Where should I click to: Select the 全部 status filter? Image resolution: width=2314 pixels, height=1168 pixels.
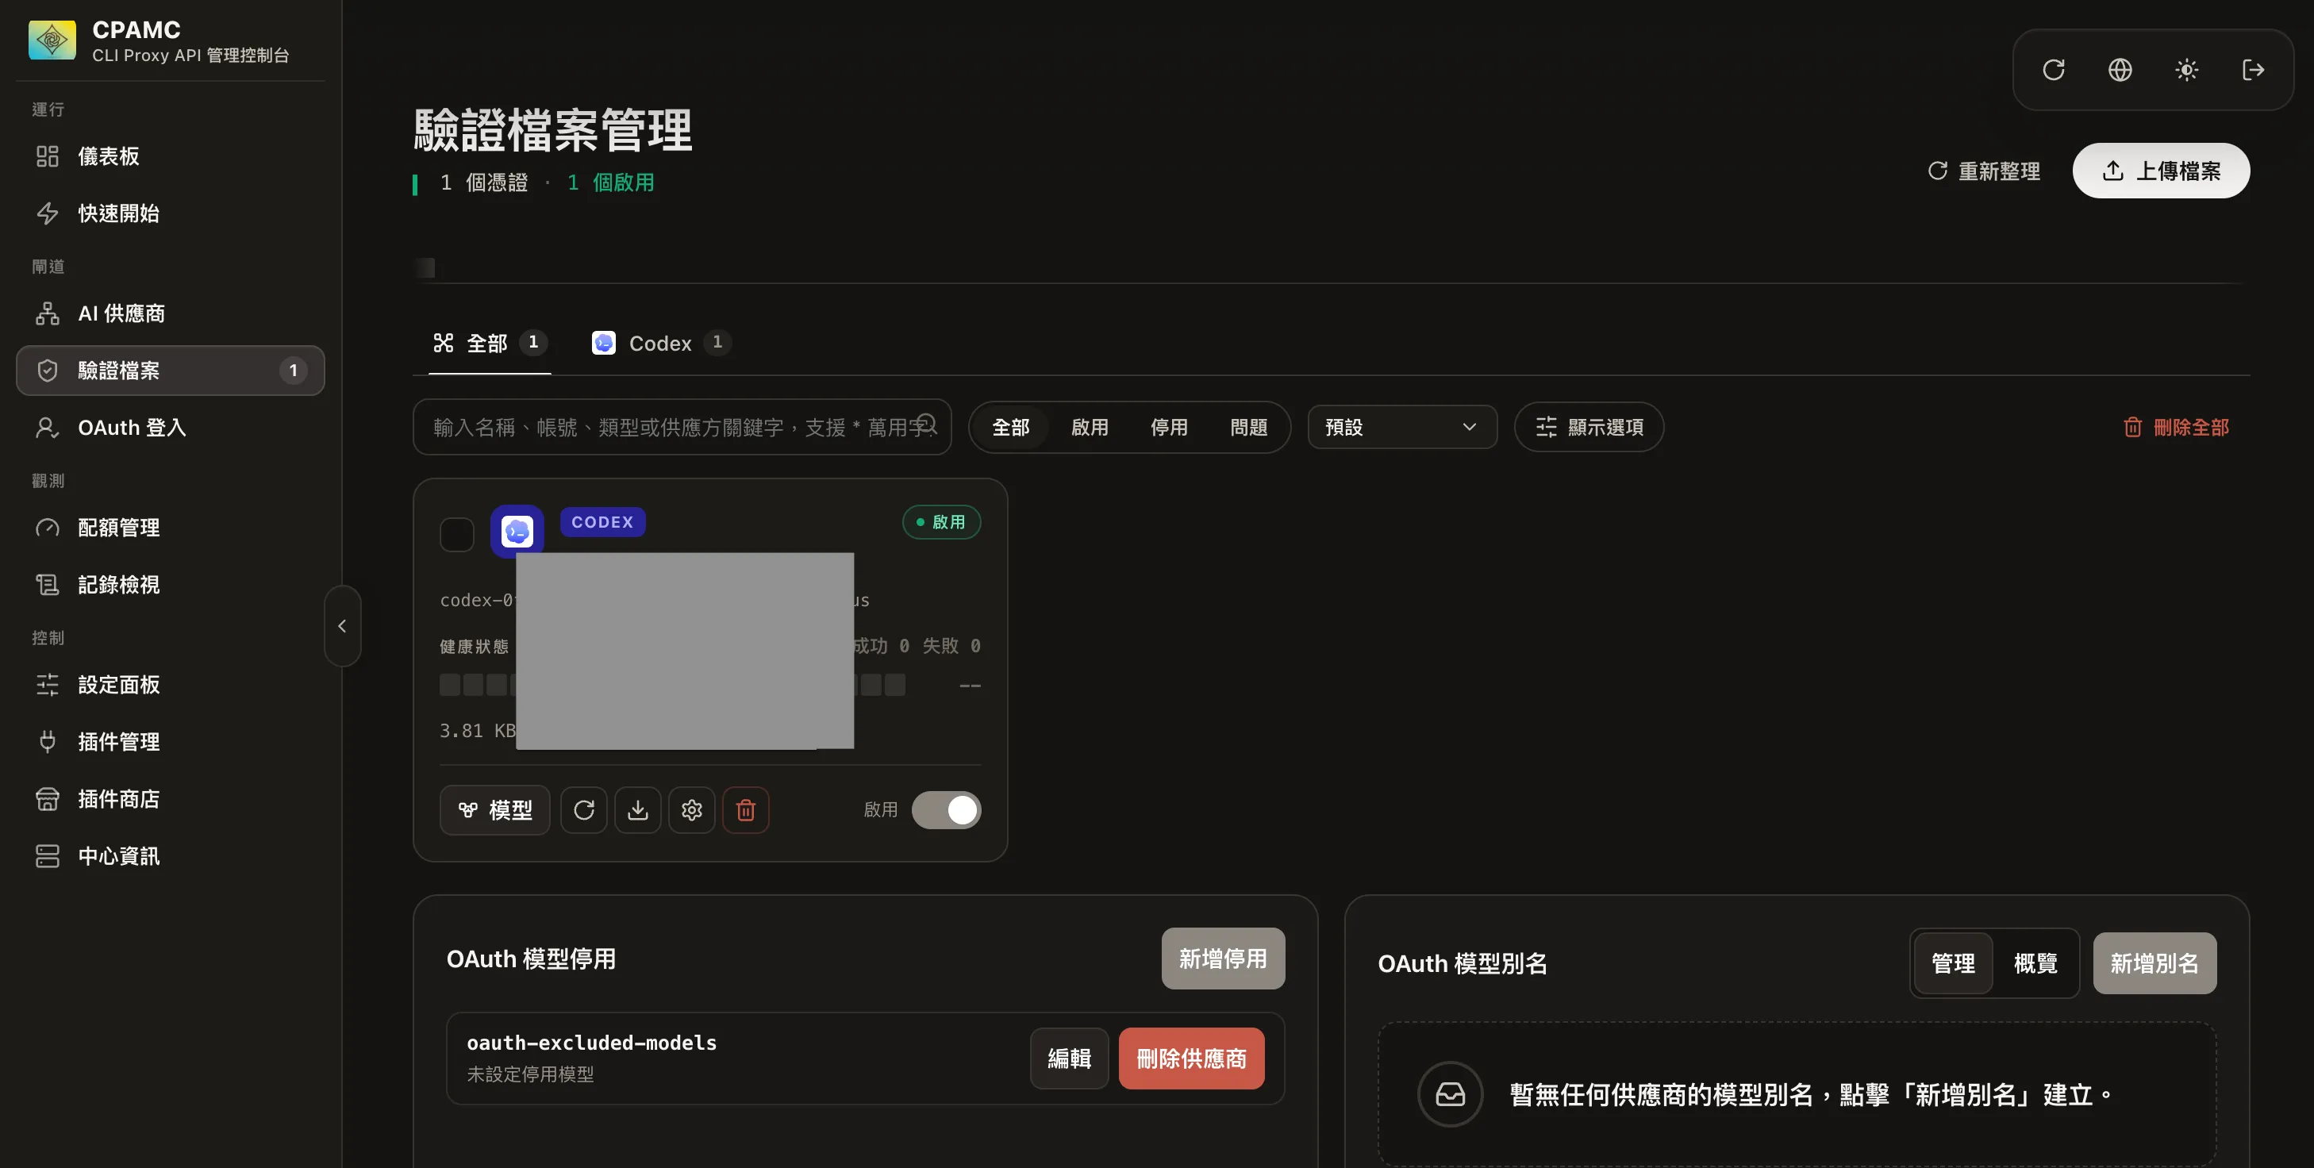1010,428
